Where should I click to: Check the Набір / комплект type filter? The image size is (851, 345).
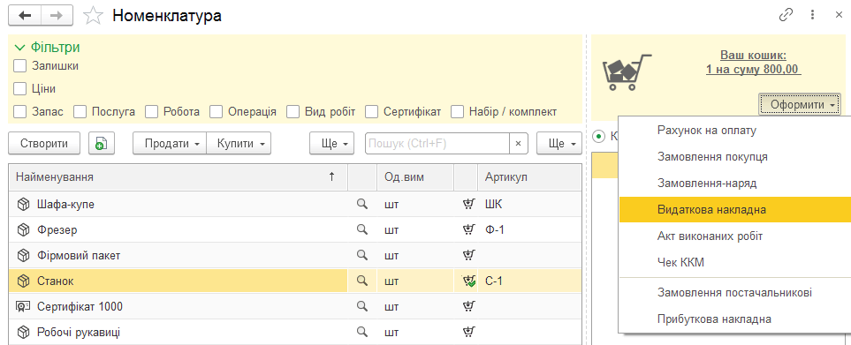click(459, 112)
